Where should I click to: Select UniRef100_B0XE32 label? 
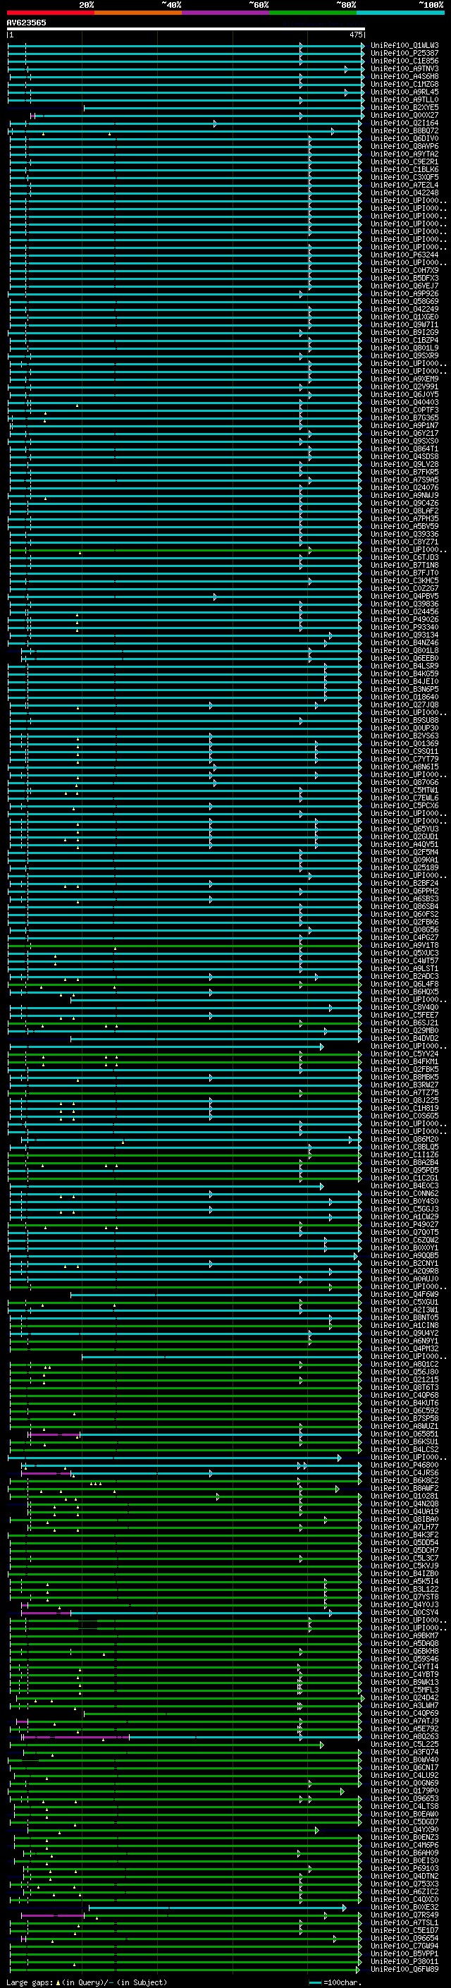(404, 1908)
